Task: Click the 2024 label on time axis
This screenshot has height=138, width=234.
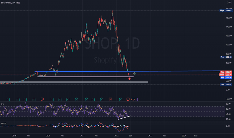Action: (x=184, y=135)
